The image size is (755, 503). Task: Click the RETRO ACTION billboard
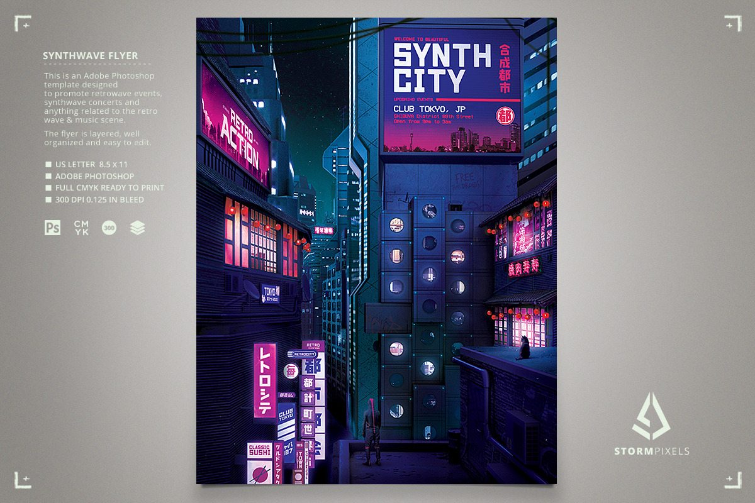(x=235, y=126)
